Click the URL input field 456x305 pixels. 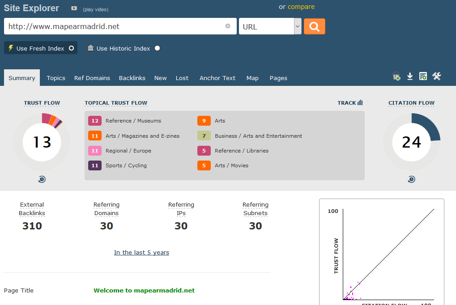pyautogui.click(x=114, y=26)
